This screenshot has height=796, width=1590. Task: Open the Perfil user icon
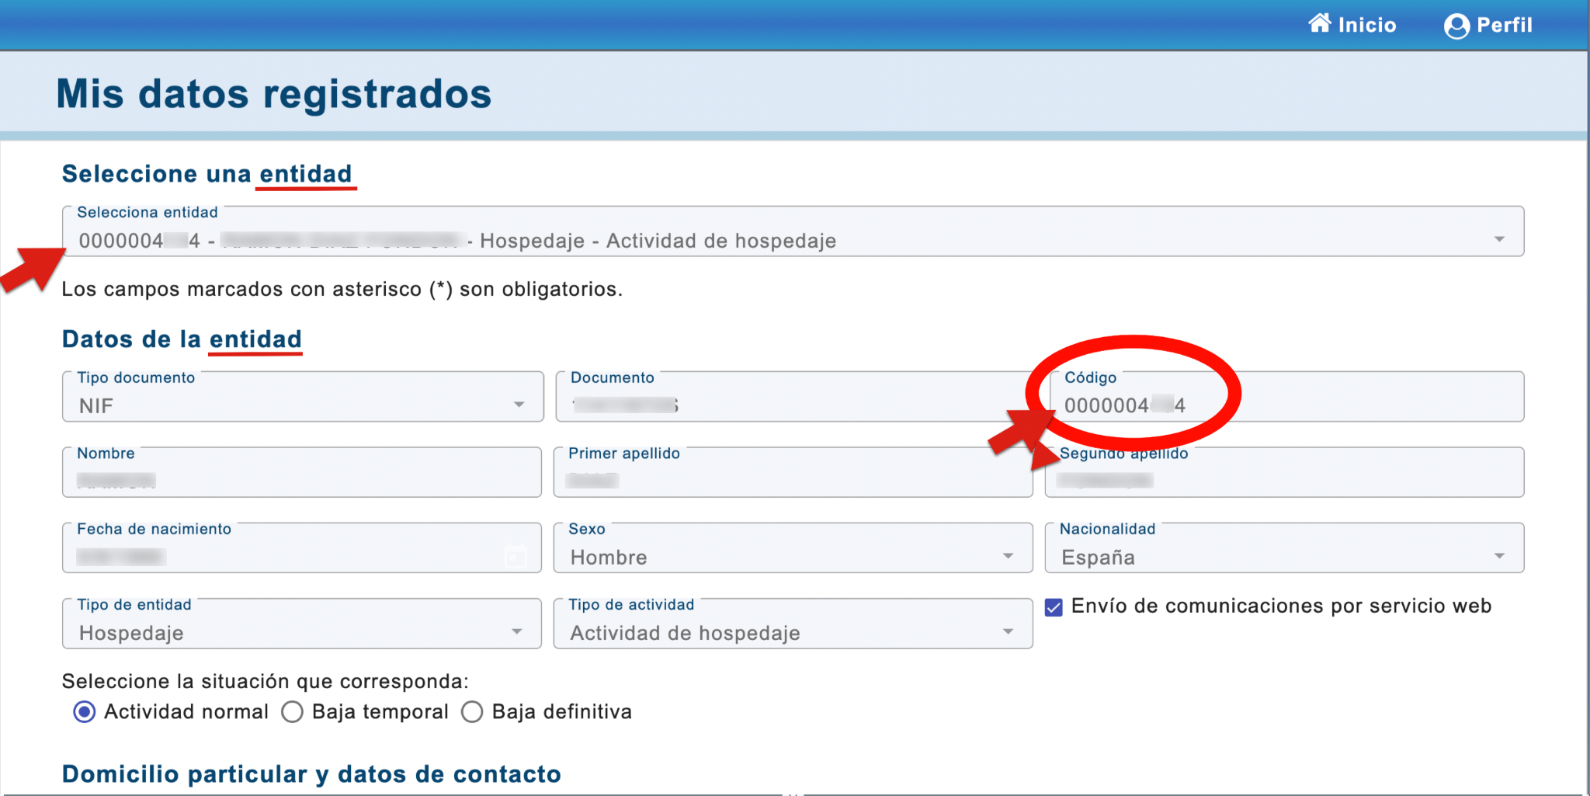point(1456,26)
